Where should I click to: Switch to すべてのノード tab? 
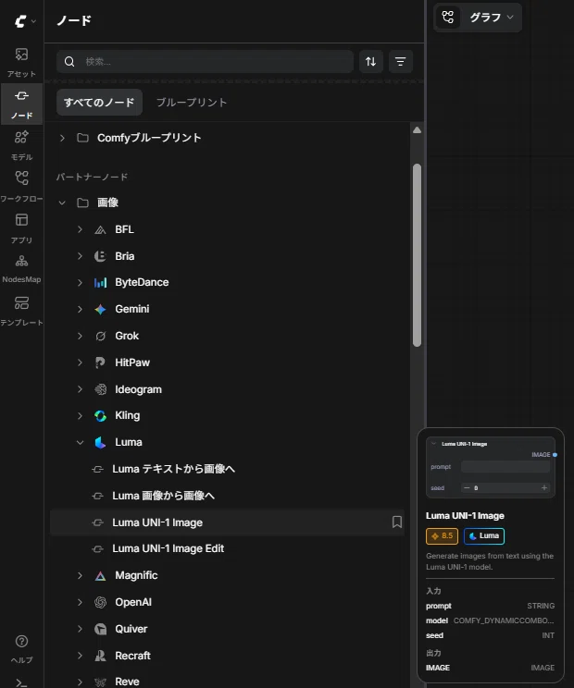coord(99,103)
